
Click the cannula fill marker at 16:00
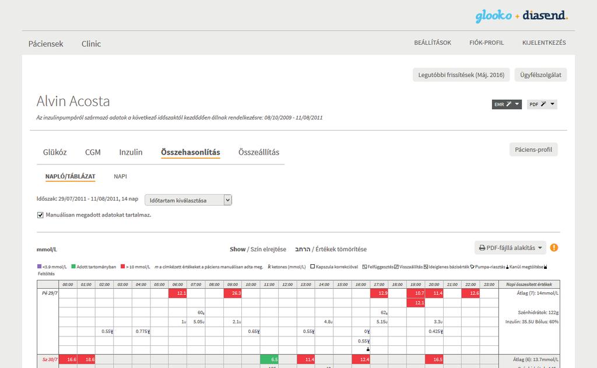coord(368,349)
